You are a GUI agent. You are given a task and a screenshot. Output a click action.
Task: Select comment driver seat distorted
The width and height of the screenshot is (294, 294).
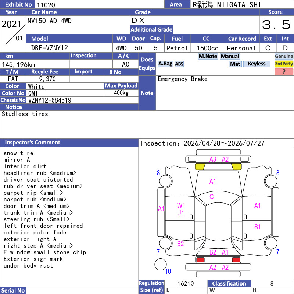38,180
